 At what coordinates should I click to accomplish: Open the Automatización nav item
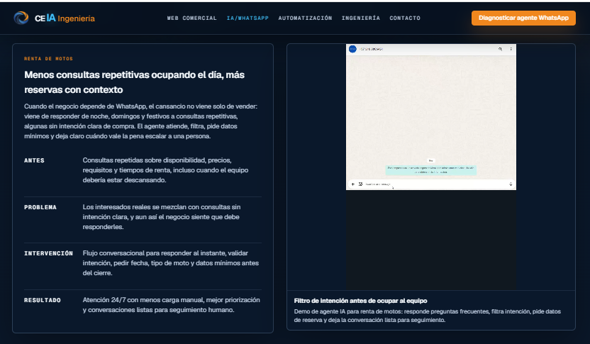pyautogui.click(x=305, y=18)
